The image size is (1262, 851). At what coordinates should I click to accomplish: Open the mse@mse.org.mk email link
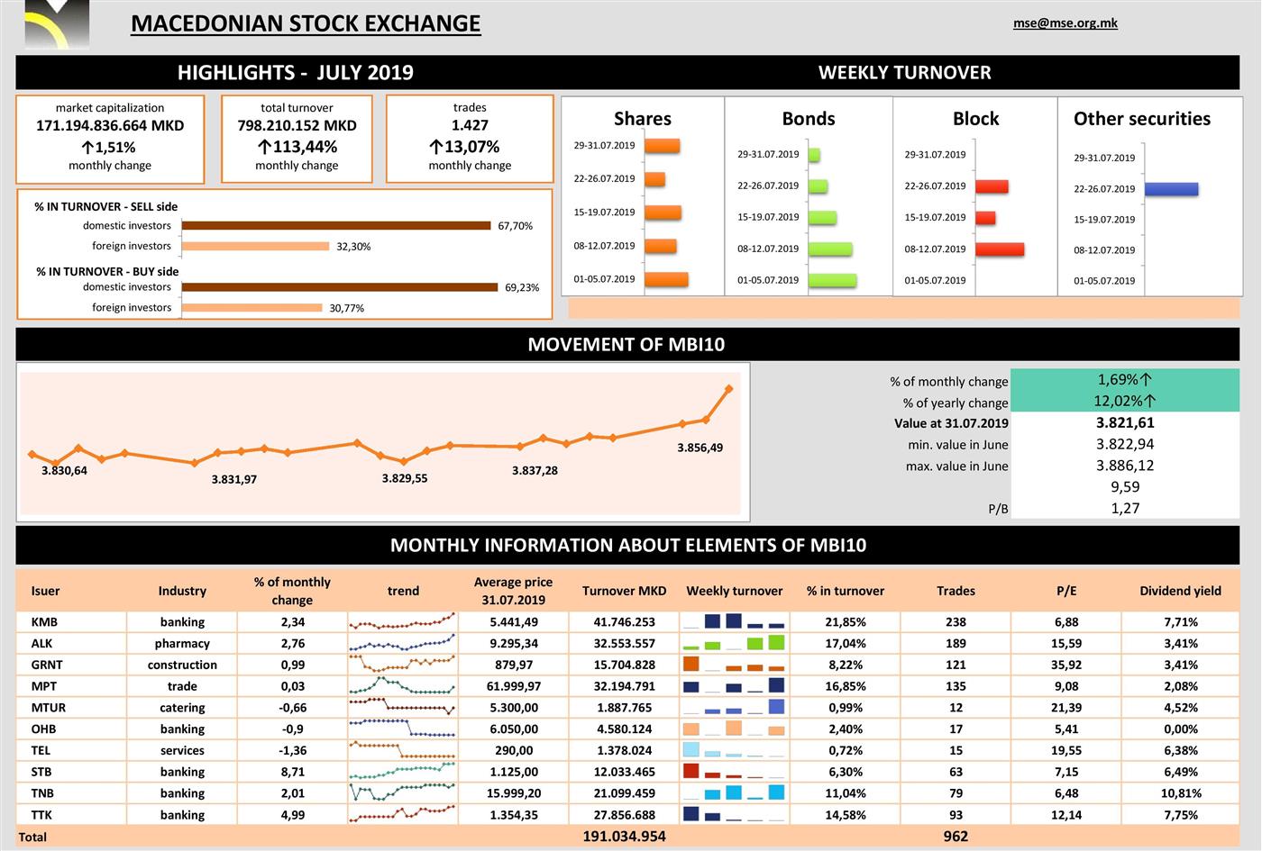coord(1065,23)
